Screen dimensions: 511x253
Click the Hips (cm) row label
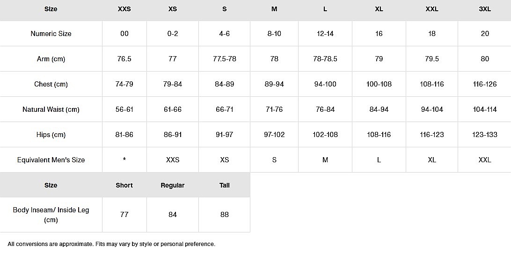[x=51, y=135]
